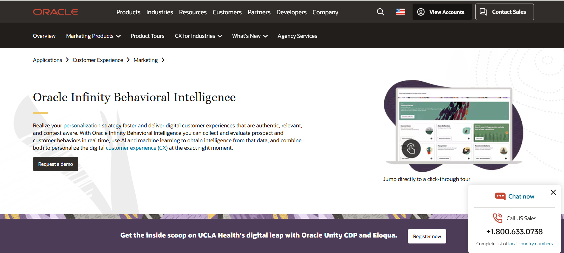Viewport: 564px width, 253px height.
Task: Click the Jump directly to click-through tour text
Action: click(x=427, y=179)
